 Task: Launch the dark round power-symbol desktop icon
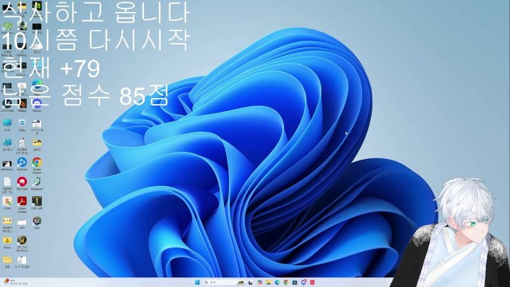(36, 221)
